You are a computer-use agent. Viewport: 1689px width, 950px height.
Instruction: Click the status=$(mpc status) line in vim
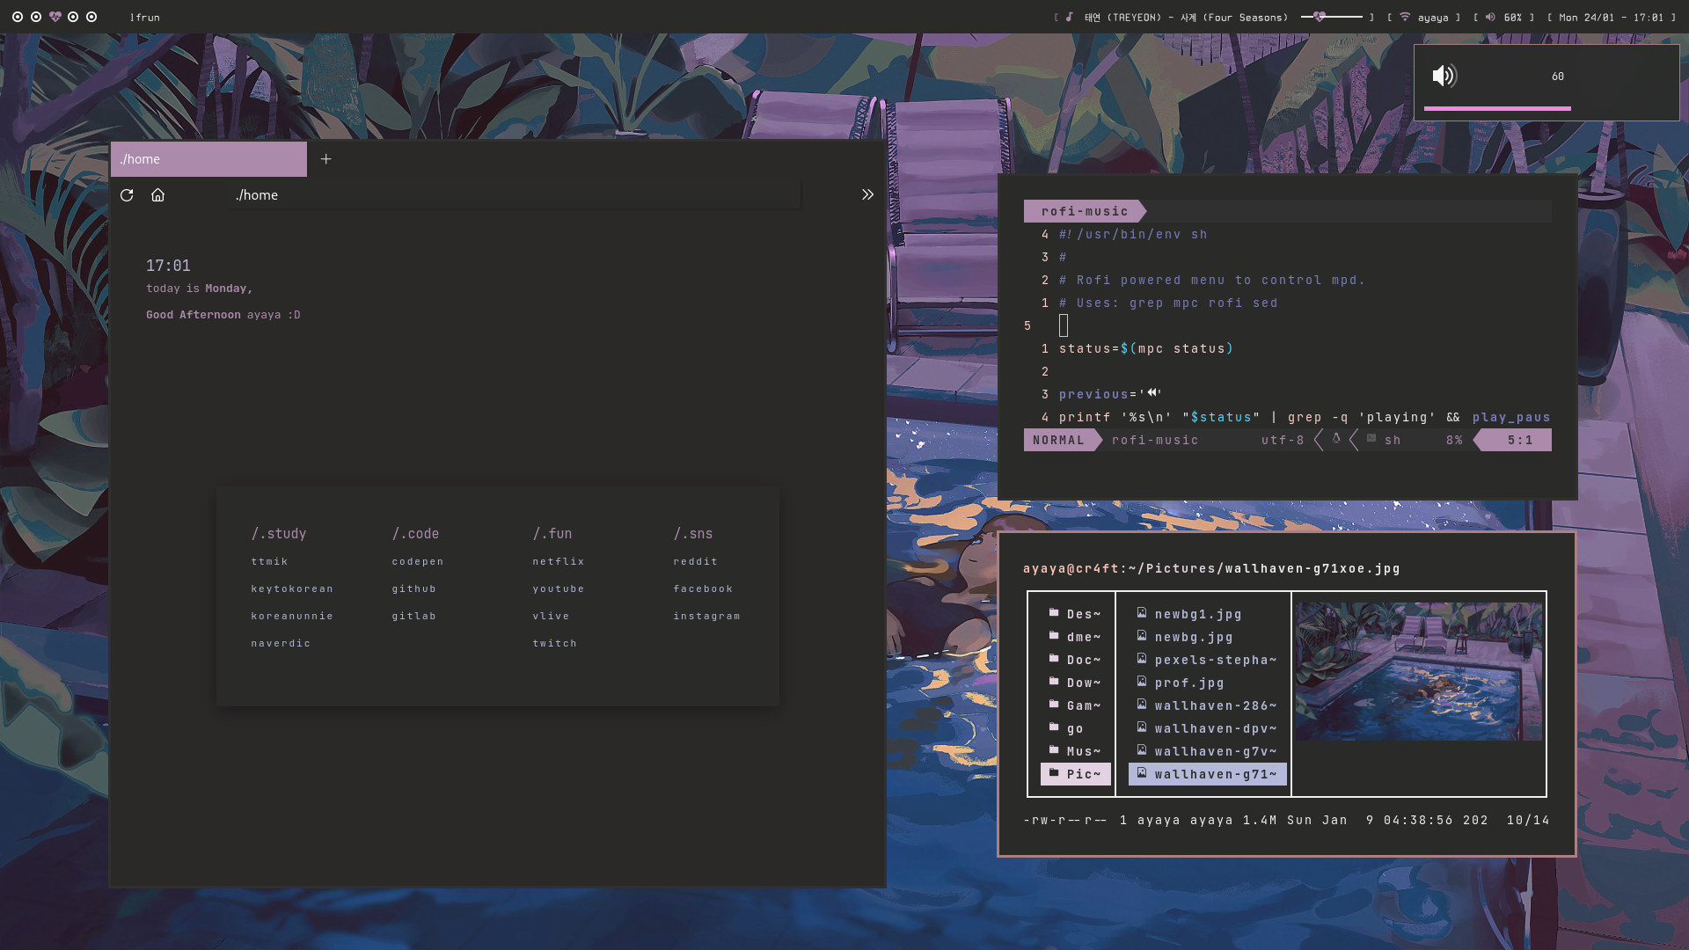click(x=1146, y=348)
